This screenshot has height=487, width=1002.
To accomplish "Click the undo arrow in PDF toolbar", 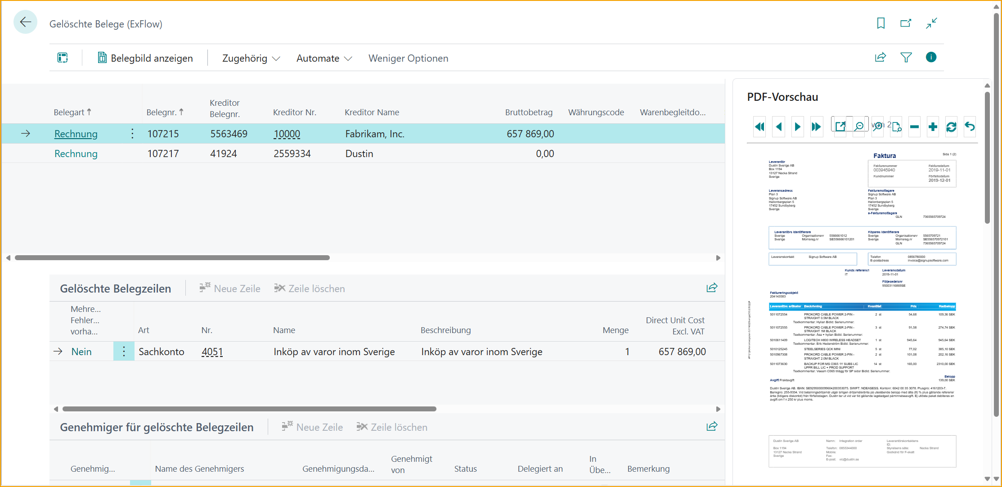I will tap(970, 127).
